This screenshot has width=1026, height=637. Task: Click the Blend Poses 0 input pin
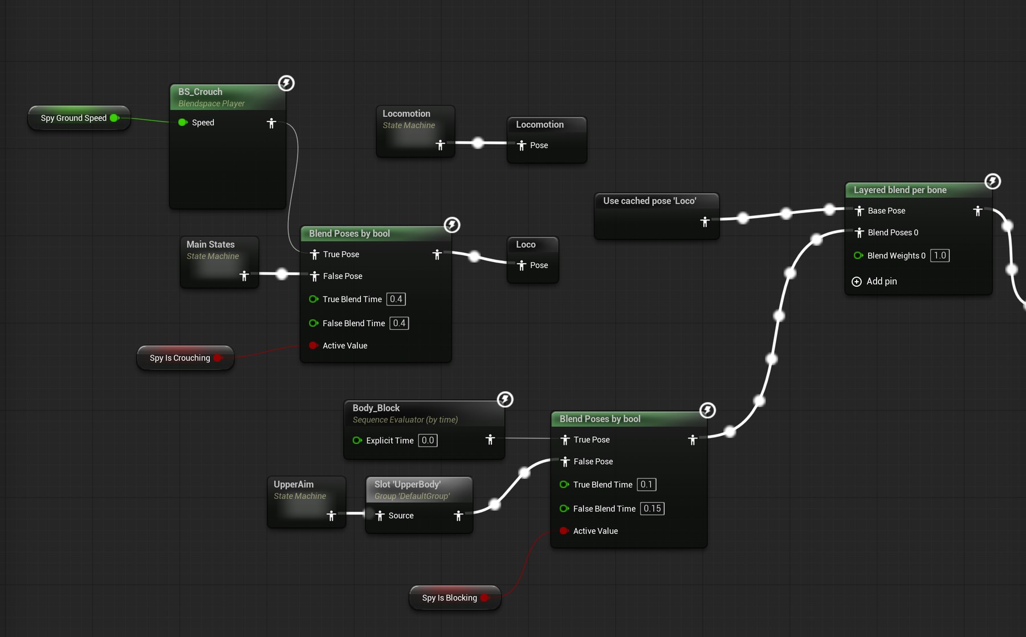point(860,233)
